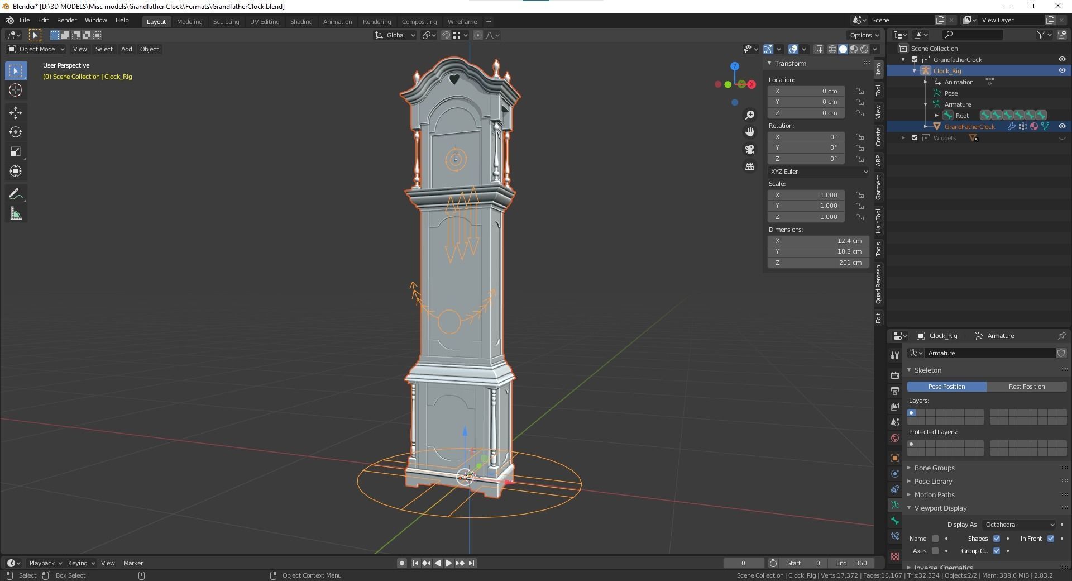Screen dimensions: 1072x581
Task: Open the Render menu
Action: [66, 20]
